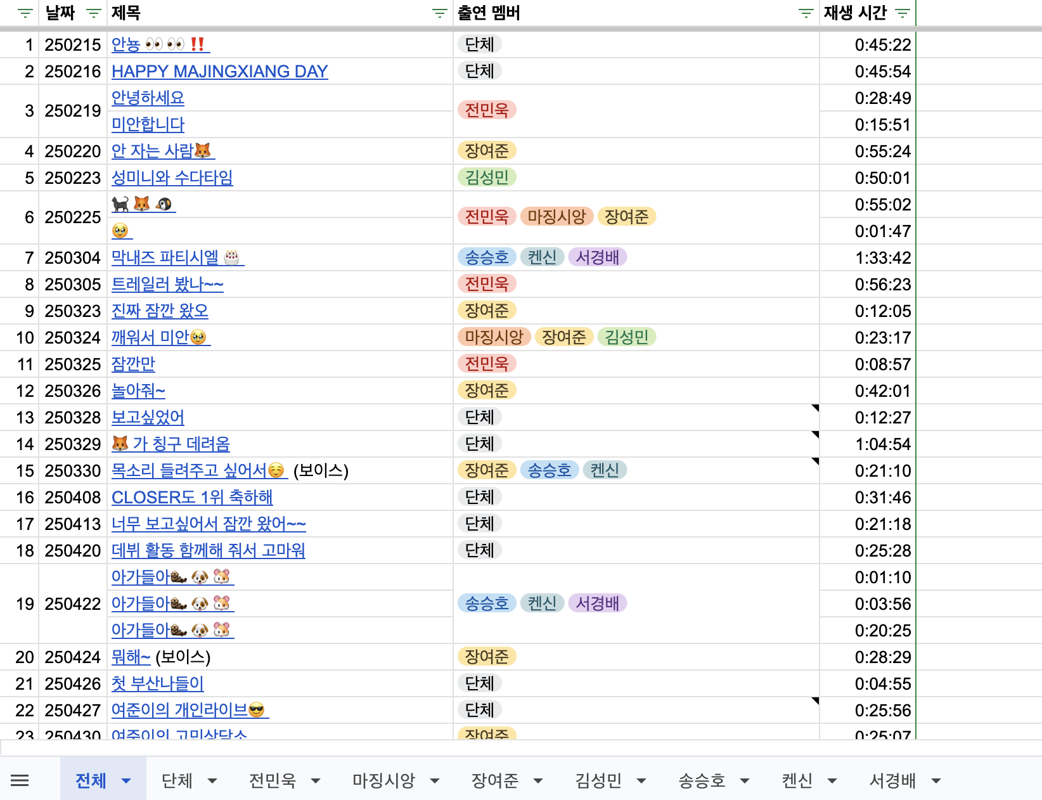
Task: Open the all-sheets hamburger menu
Action: [20, 780]
